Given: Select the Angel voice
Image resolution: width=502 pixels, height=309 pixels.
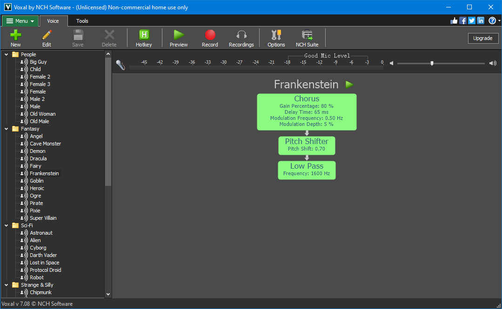Looking at the screenshot, I should (36, 137).
